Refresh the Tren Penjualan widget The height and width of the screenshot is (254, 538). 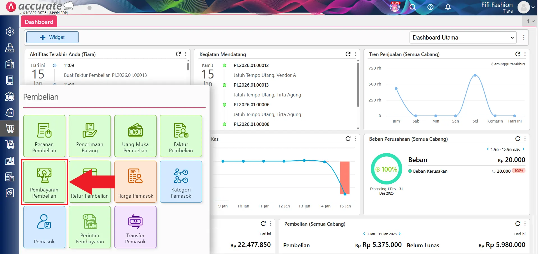[518, 54]
